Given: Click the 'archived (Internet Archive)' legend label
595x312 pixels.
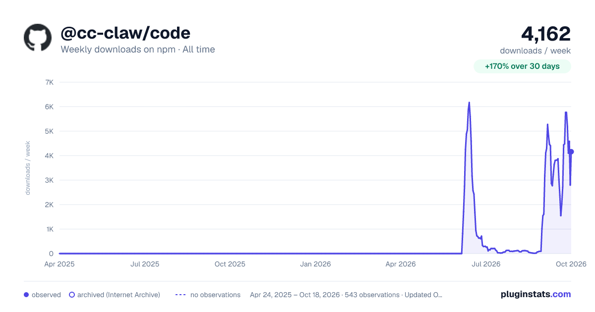Looking at the screenshot, I should [119, 295].
